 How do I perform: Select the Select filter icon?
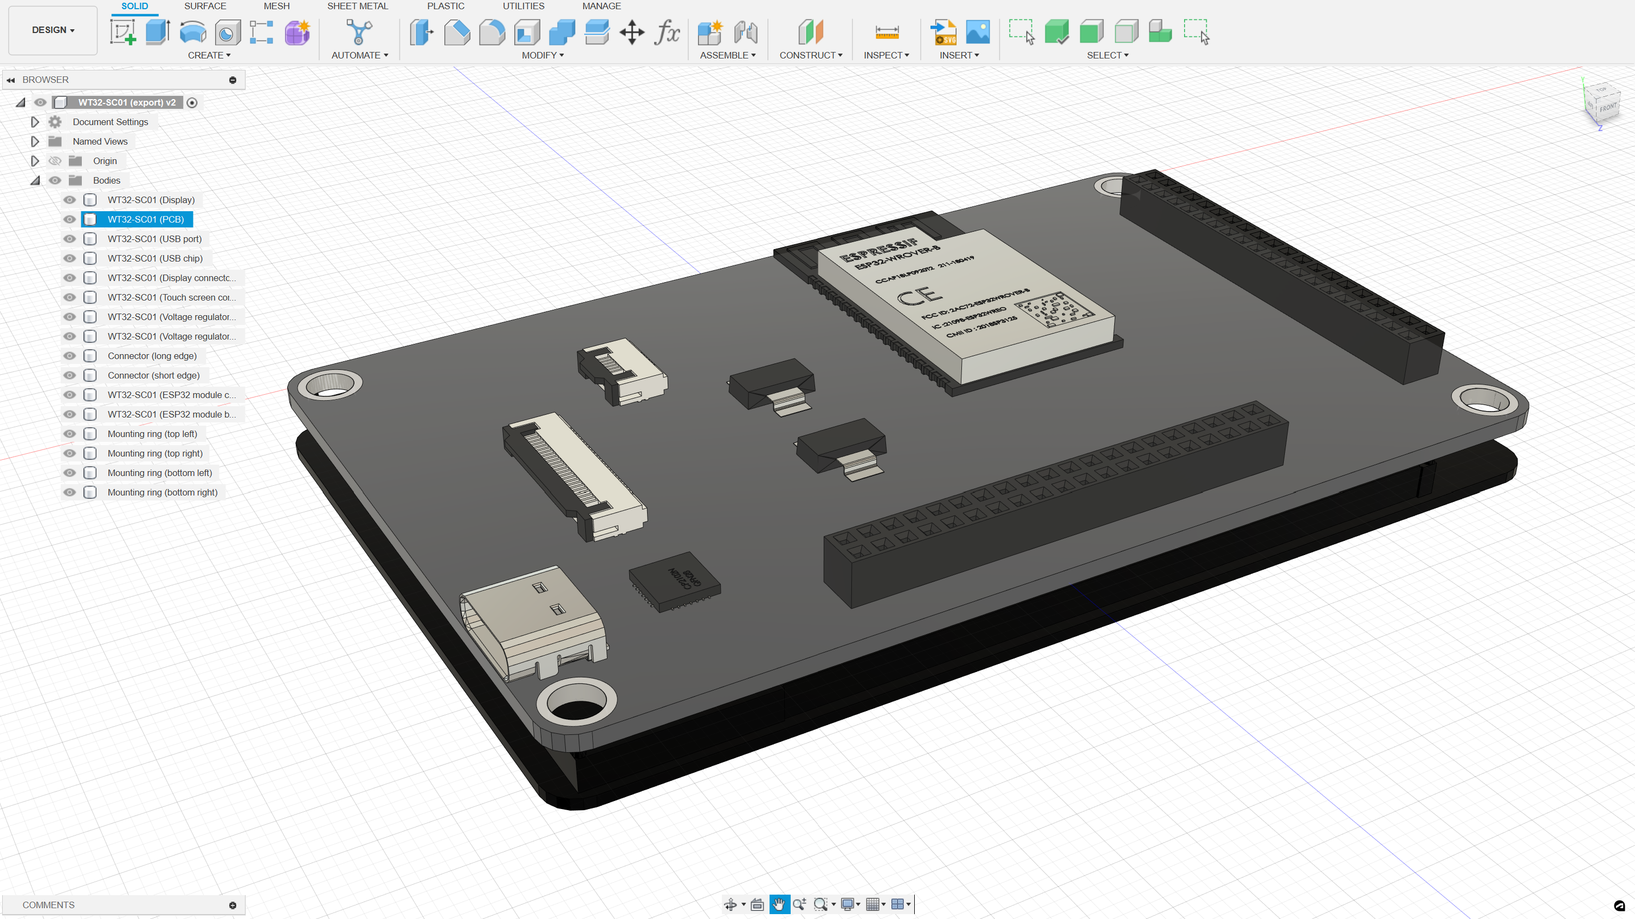pyautogui.click(x=1195, y=32)
